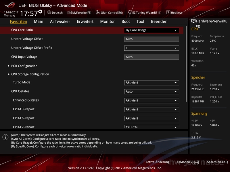Click Uncore Voltage Offset input field
This screenshot has height=172, width=230.
(x=152, y=39)
